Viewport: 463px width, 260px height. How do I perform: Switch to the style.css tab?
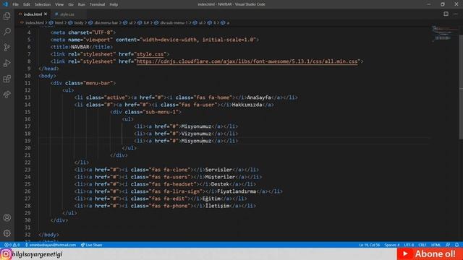67,14
